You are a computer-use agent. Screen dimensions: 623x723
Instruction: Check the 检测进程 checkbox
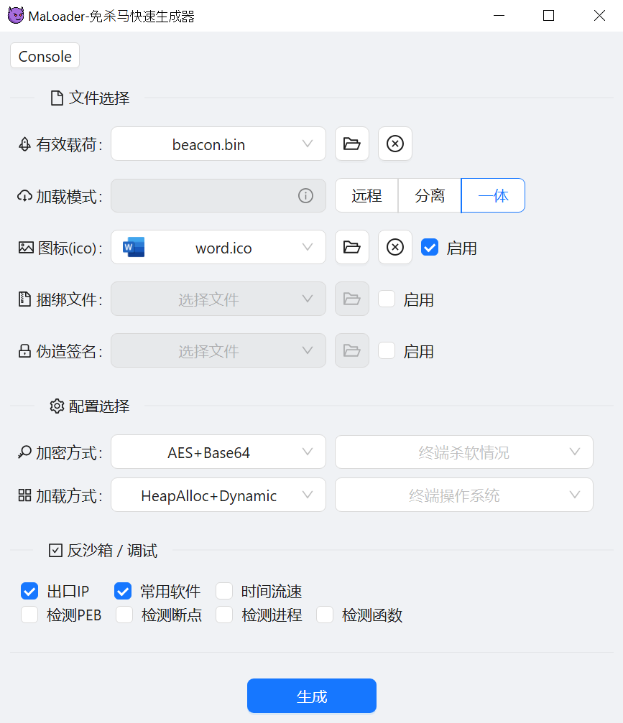224,615
